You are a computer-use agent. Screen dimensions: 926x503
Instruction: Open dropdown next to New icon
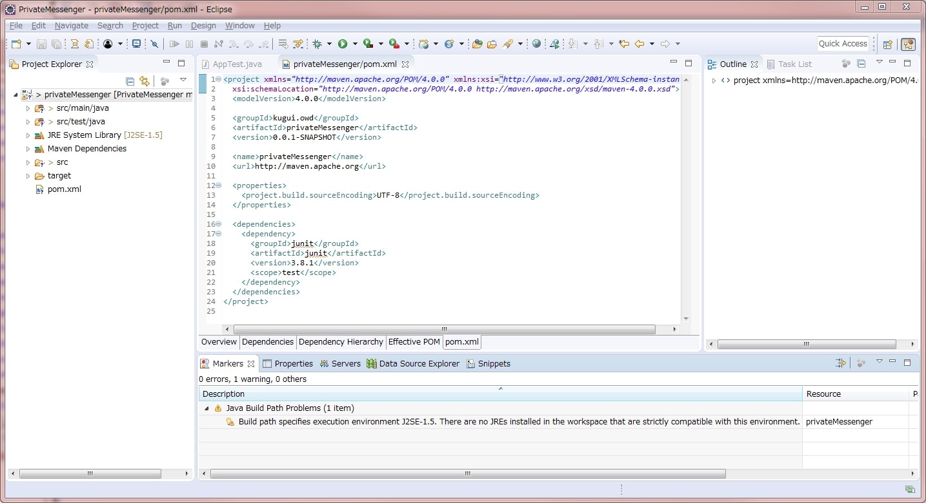pos(28,44)
